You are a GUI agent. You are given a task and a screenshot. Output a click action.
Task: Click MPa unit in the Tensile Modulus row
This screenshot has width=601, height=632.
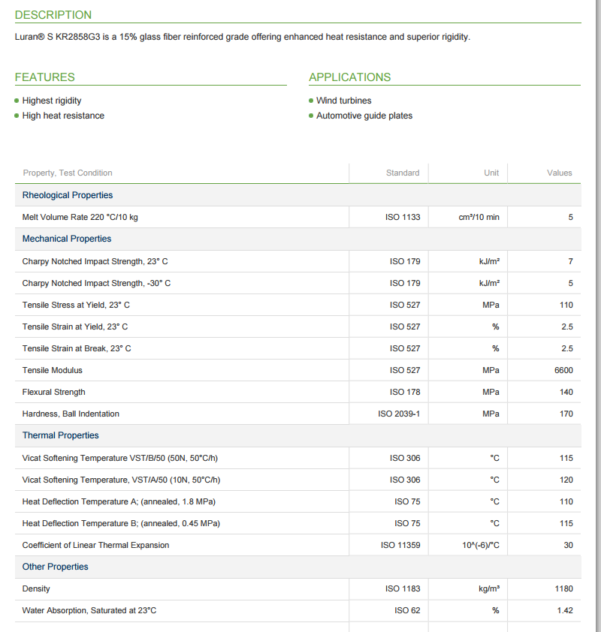pyautogui.click(x=491, y=370)
